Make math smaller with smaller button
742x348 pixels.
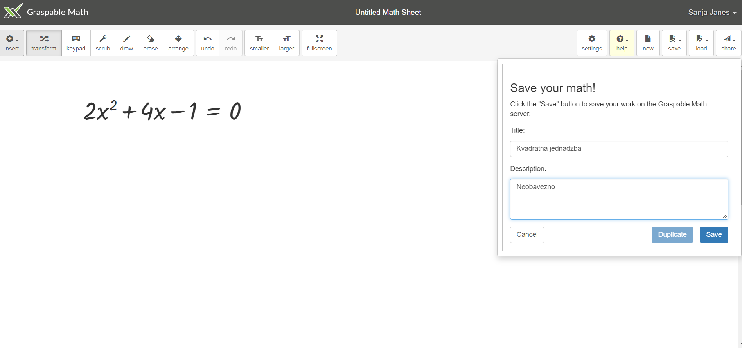coord(259,43)
